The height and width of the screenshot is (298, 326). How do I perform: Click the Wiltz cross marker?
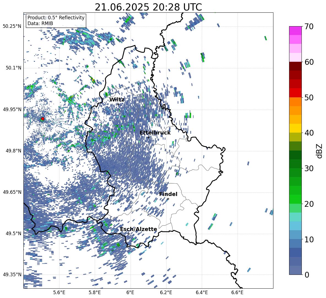tap(118, 104)
